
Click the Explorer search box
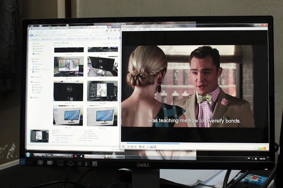pyautogui.click(x=115, y=34)
